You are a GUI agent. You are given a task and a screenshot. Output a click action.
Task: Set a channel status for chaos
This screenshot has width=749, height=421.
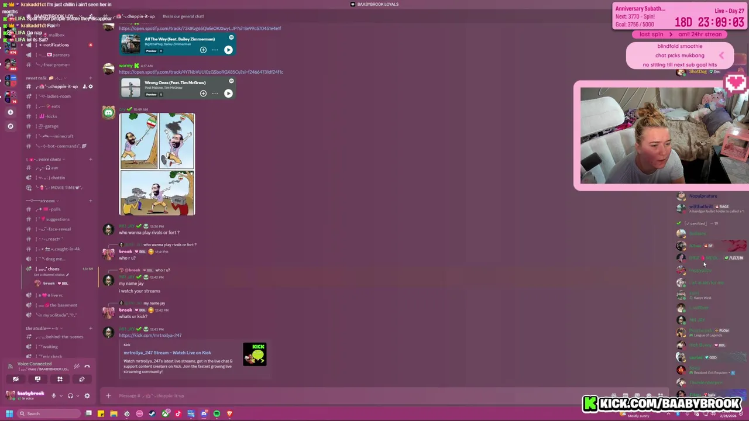click(51, 275)
